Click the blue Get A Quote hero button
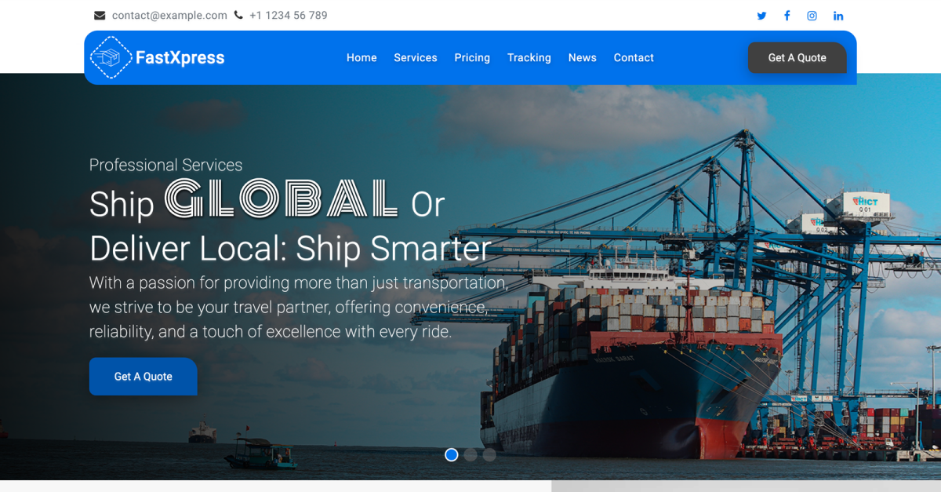The width and height of the screenshot is (941, 492). (144, 377)
